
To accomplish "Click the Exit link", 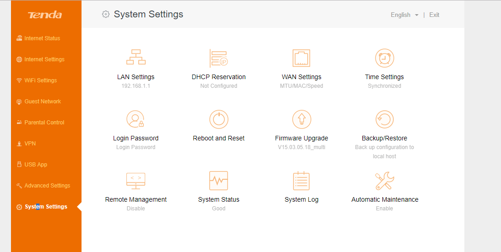I will (434, 15).
